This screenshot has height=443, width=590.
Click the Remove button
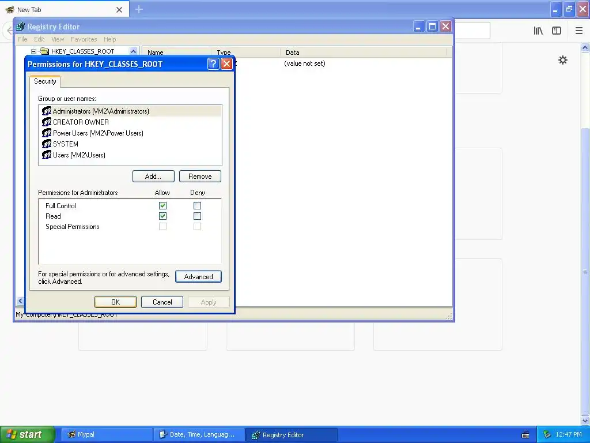tap(200, 177)
